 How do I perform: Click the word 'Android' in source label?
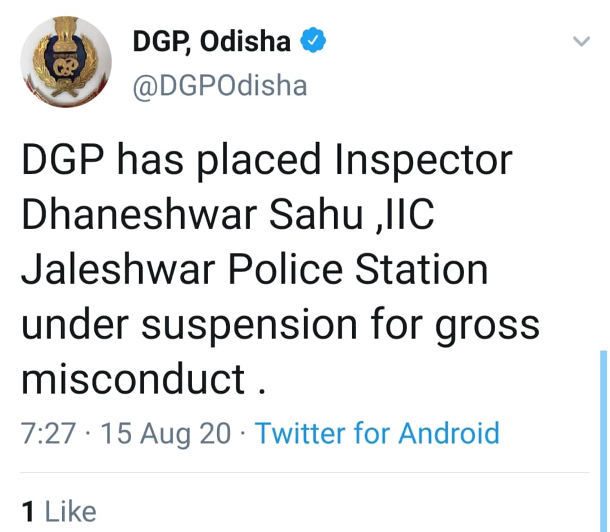(449, 433)
